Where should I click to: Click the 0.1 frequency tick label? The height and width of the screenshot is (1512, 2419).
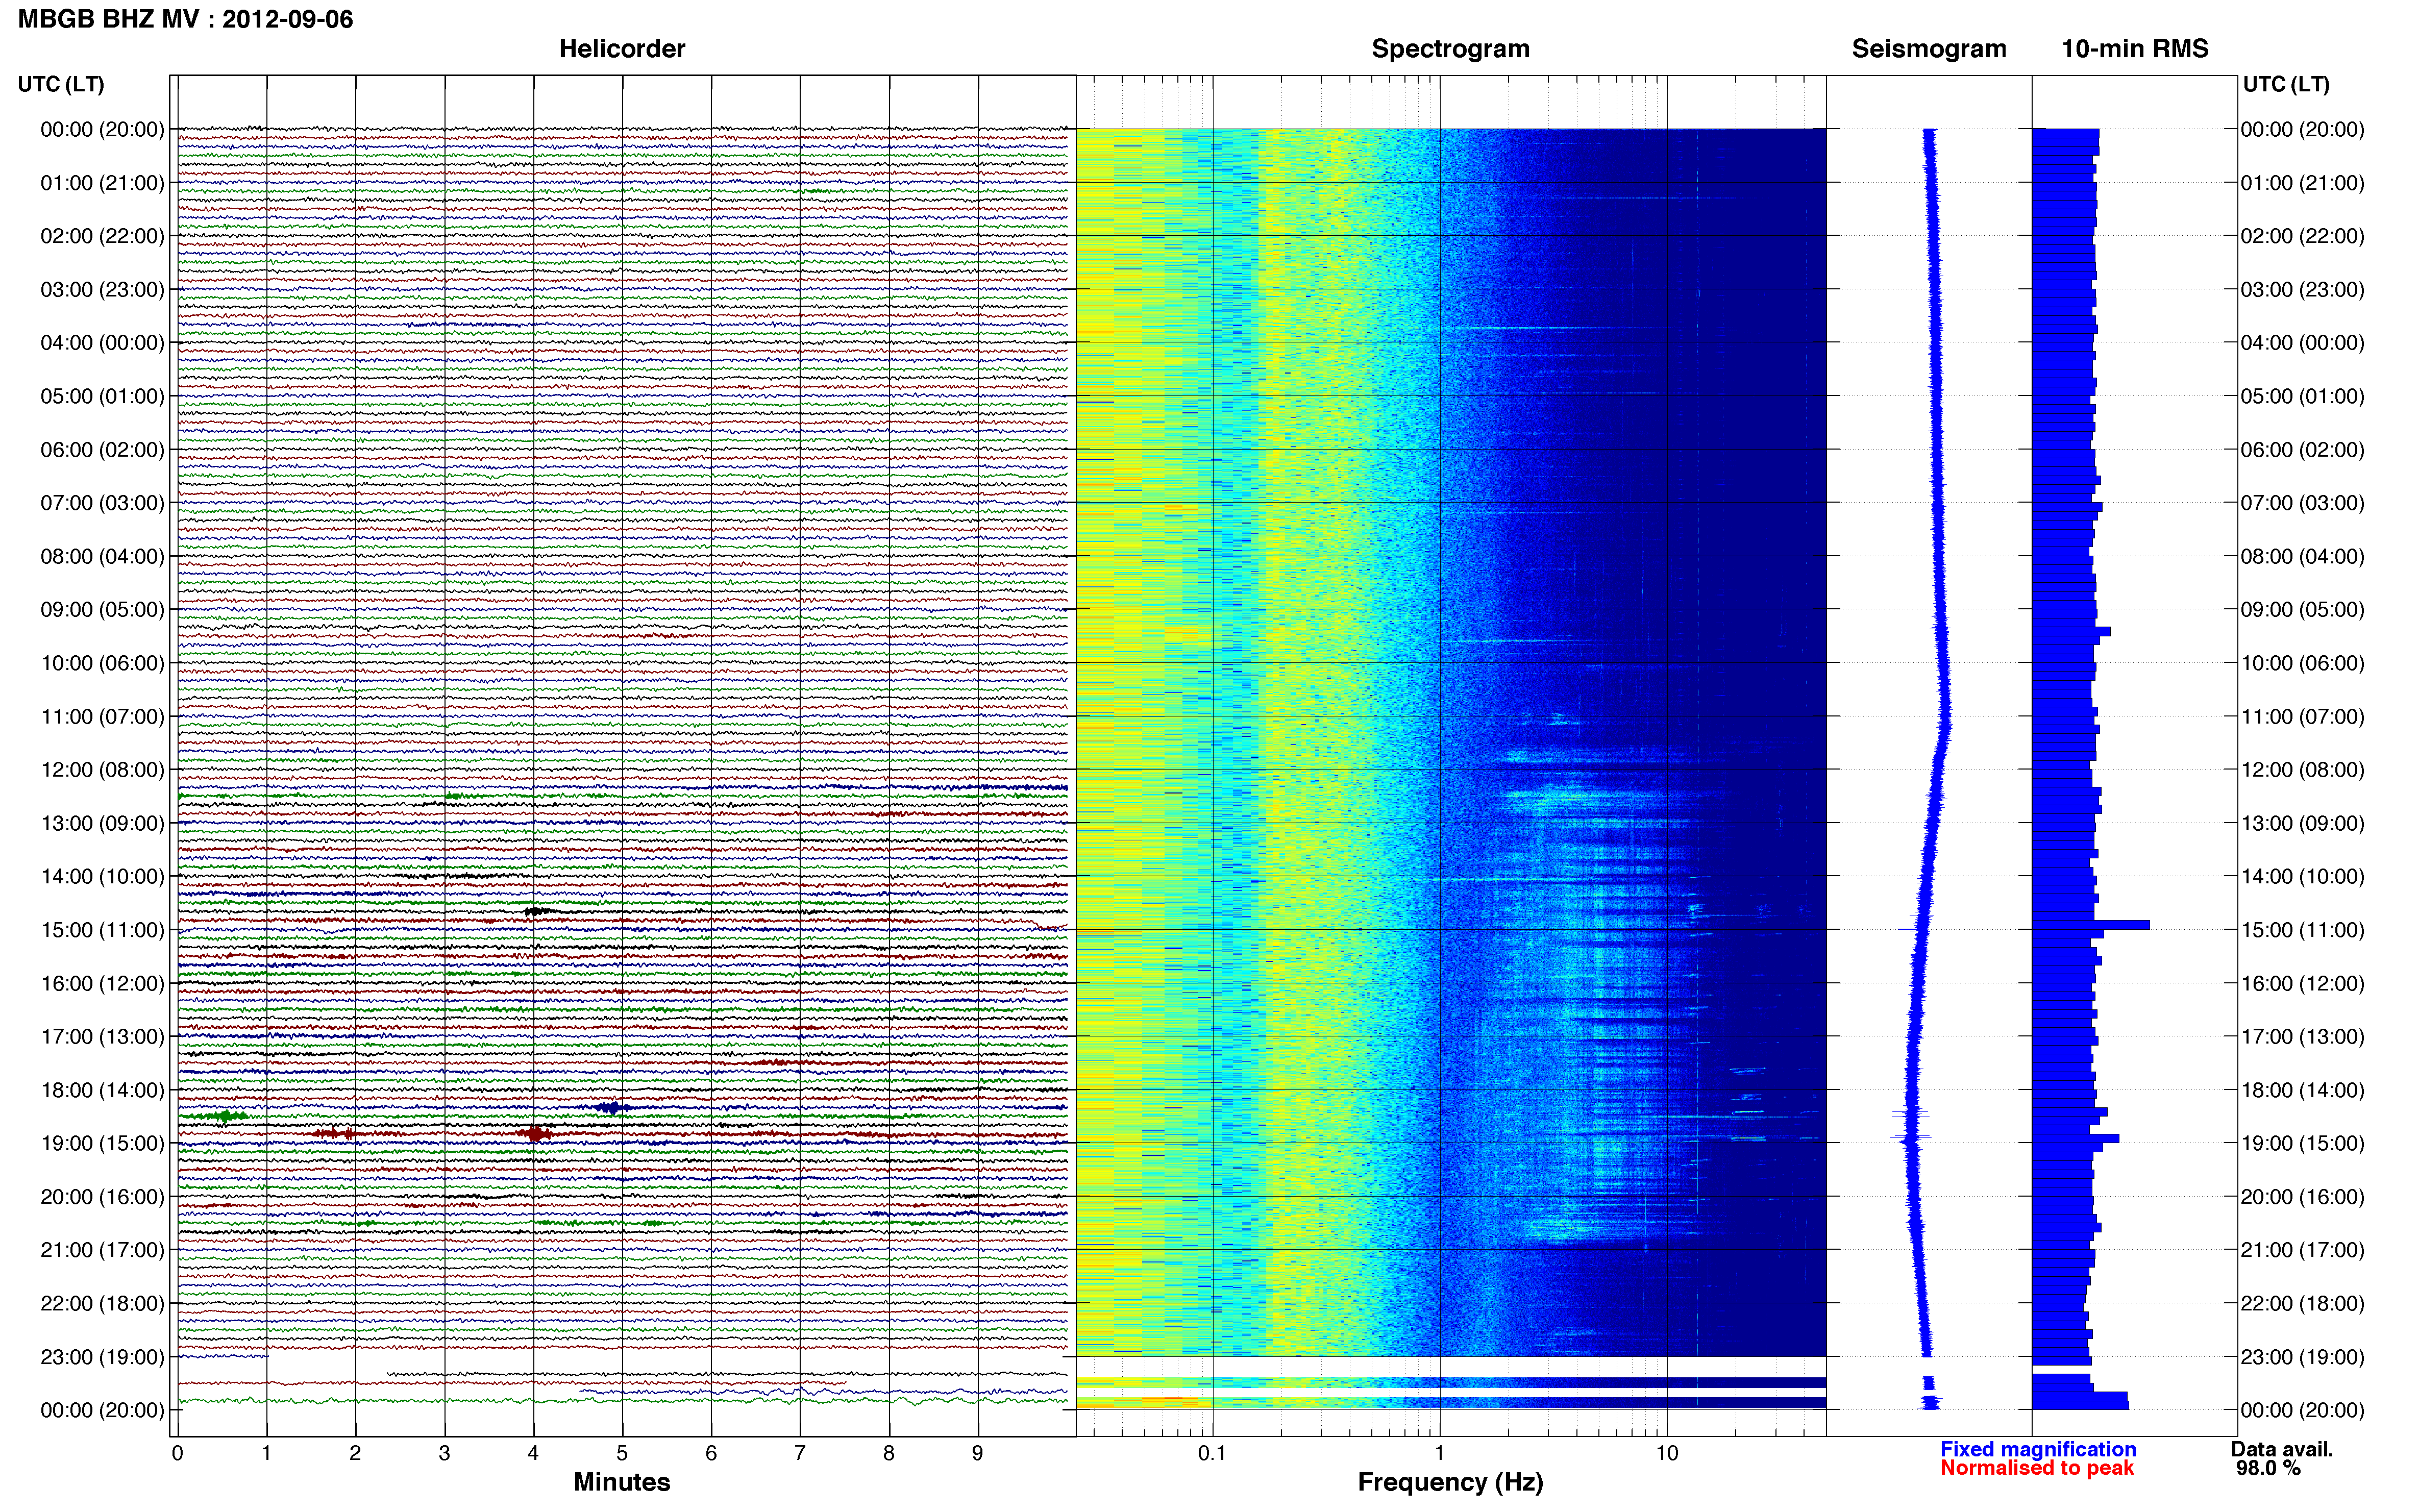click(1211, 1453)
